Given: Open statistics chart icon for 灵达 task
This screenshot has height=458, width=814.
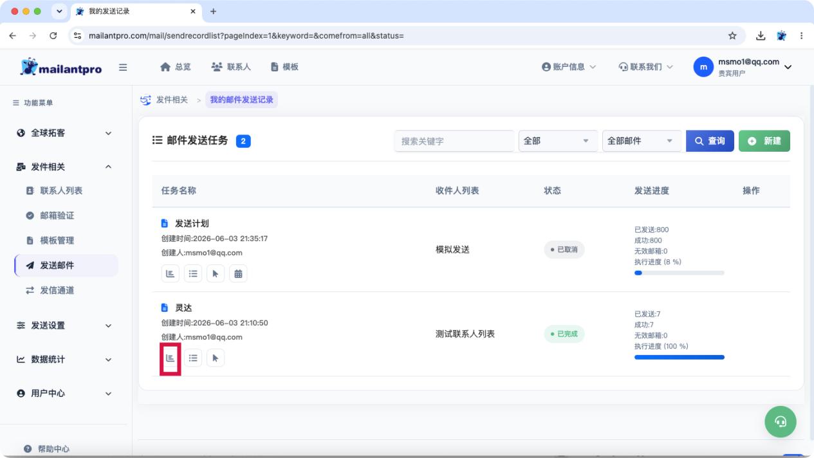Looking at the screenshot, I should 171,358.
